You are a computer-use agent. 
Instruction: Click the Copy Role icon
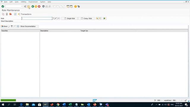[3, 14]
